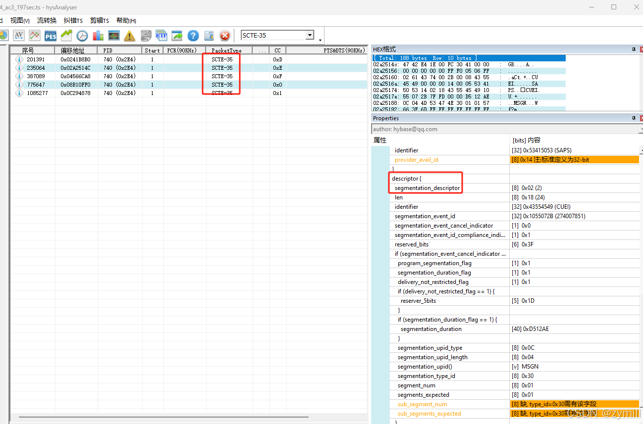Sort by the Start column header
The image size is (643, 424).
[x=153, y=50]
